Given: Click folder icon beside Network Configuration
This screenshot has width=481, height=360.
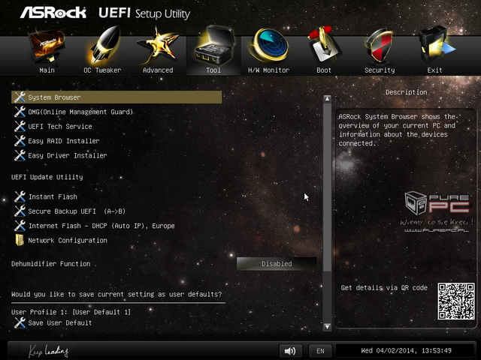Looking at the screenshot, I should point(20,240).
